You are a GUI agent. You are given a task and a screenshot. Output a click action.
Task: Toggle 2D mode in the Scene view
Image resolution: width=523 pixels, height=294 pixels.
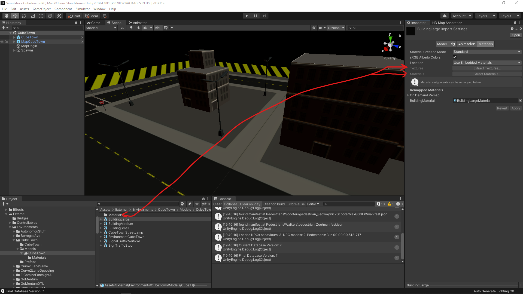click(x=123, y=28)
